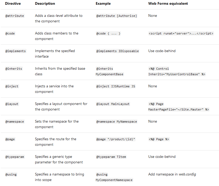Click the "@inject IJSRuntime JS" example
The width and height of the screenshot is (219, 186).
(x=116, y=86)
